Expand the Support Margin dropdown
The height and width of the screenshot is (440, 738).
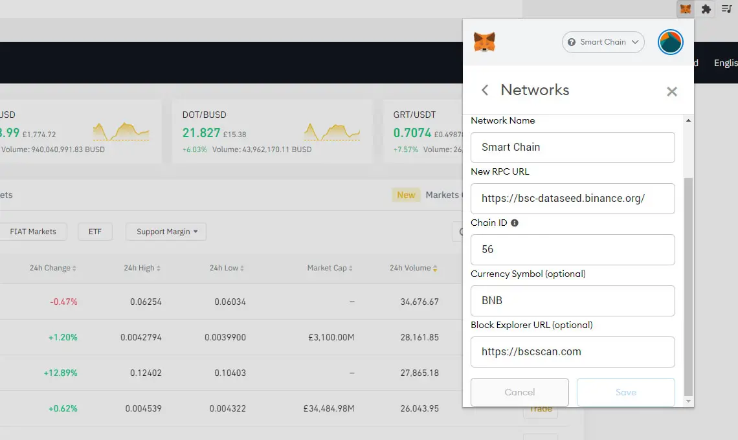[166, 232]
